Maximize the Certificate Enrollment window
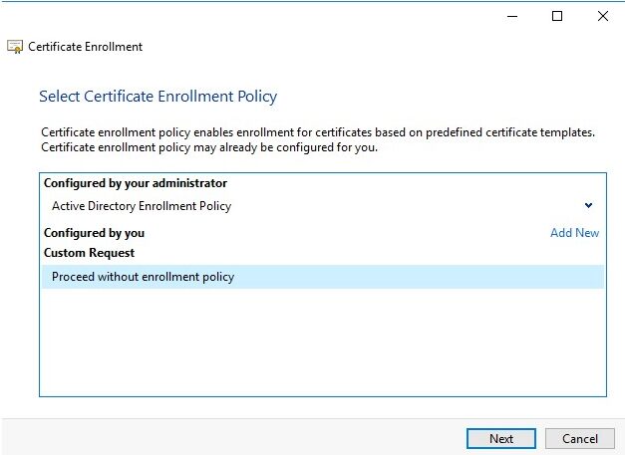 [556, 16]
